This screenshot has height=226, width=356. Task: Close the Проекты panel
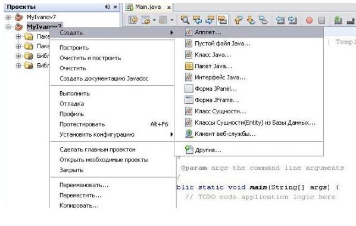coord(115,7)
